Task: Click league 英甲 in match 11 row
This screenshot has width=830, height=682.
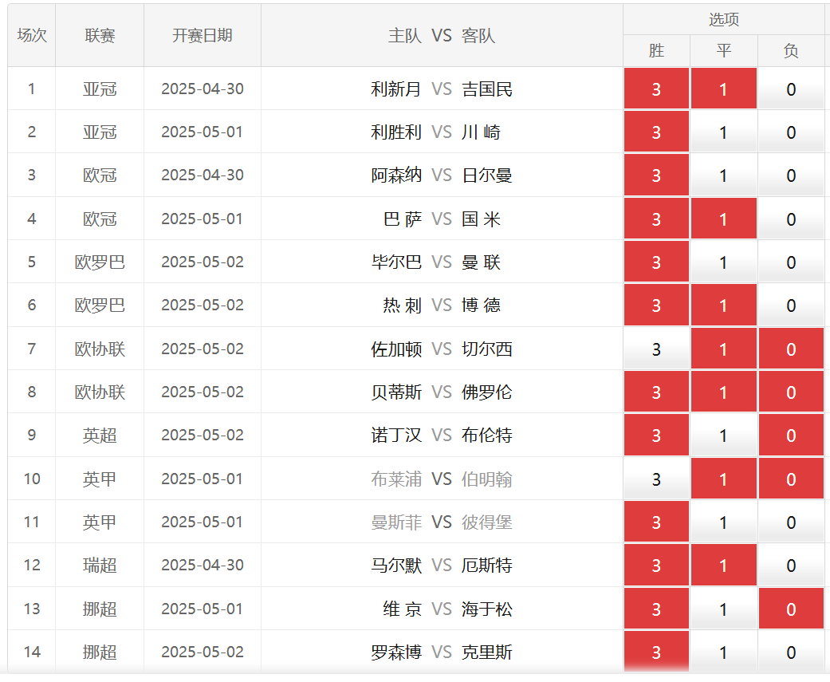Action: (x=100, y=522)
